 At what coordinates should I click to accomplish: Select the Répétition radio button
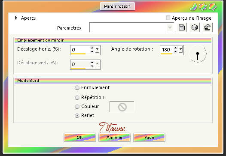click(x=77, y=97)
